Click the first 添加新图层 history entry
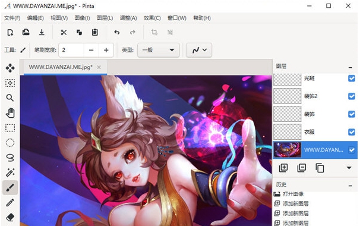The image size is (360, 226). [x=291, y=203]
